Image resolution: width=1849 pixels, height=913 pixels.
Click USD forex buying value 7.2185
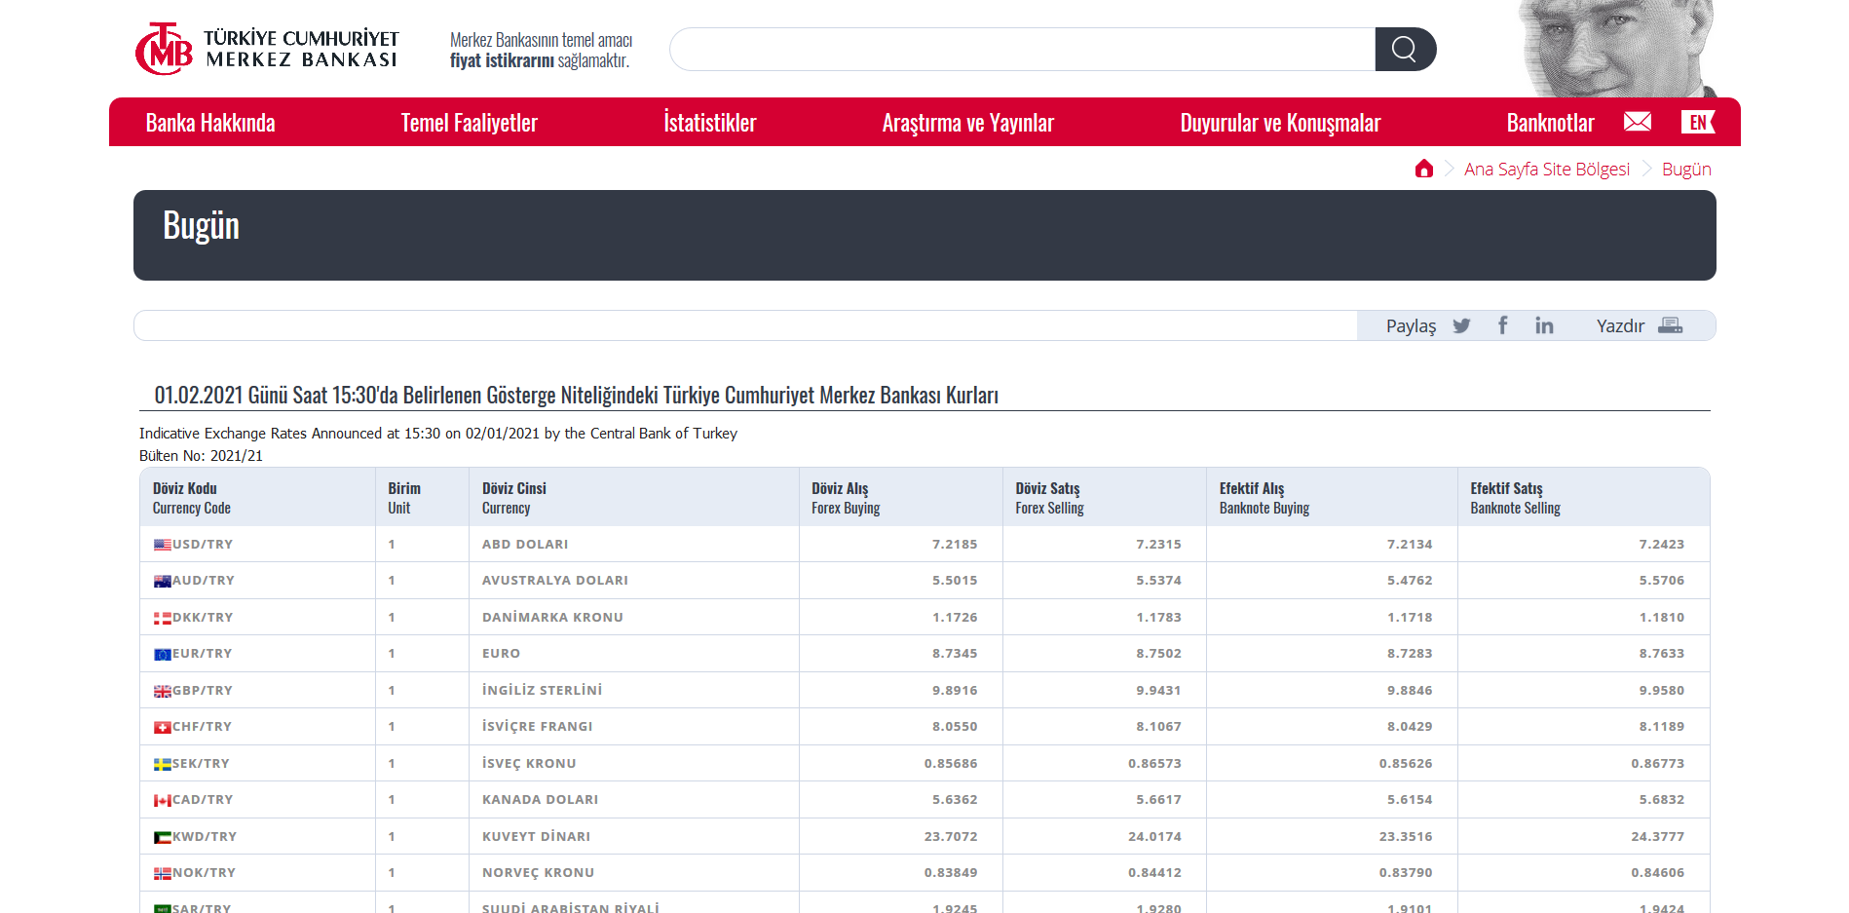pos(955,545)
